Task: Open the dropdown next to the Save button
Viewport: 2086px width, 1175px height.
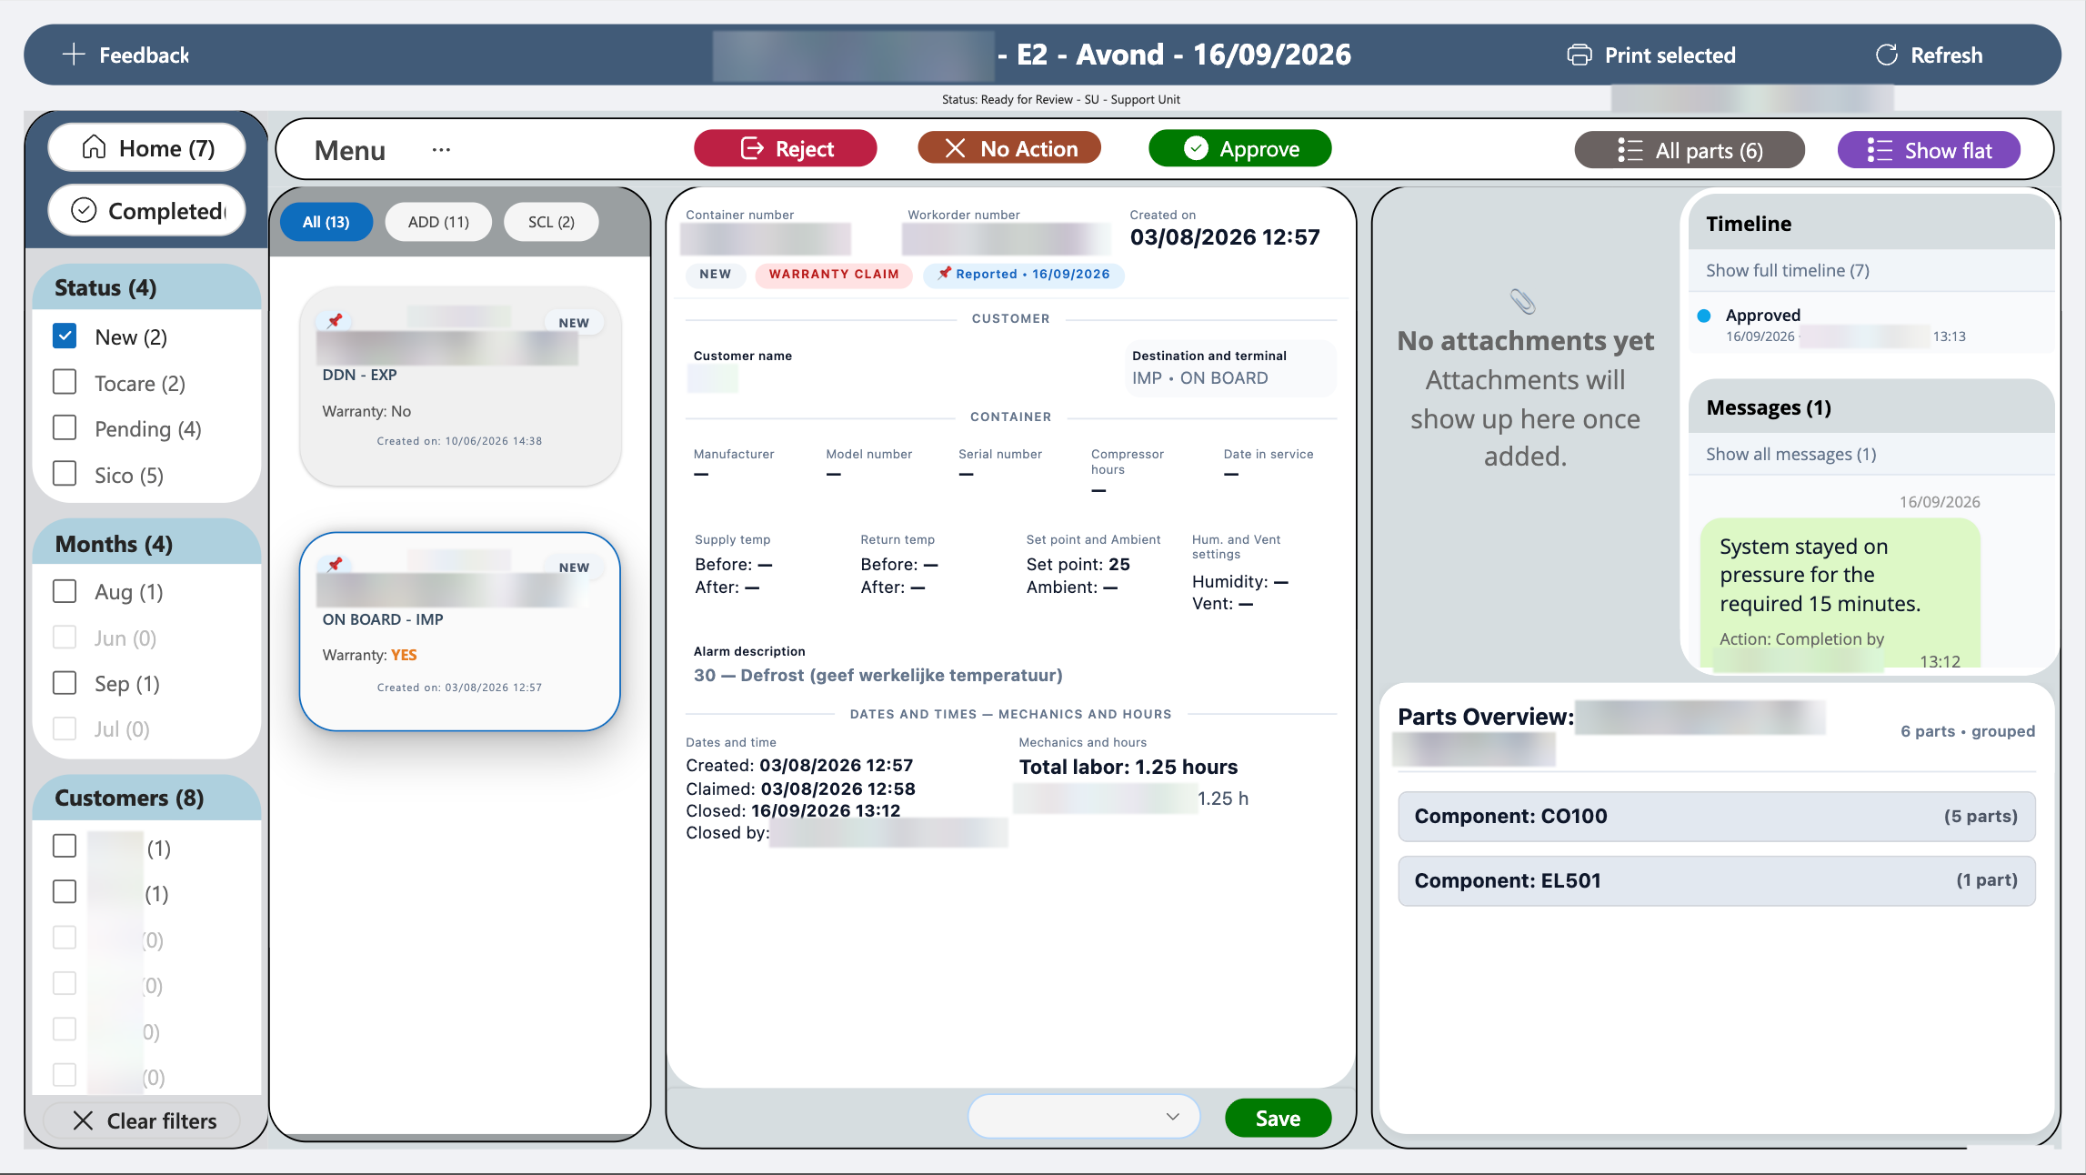Action: [x=1084, y=1117]
